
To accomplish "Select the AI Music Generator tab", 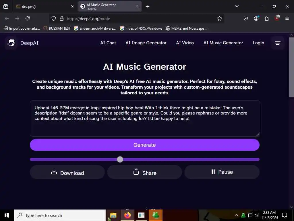I will click(x=110, y=6).
